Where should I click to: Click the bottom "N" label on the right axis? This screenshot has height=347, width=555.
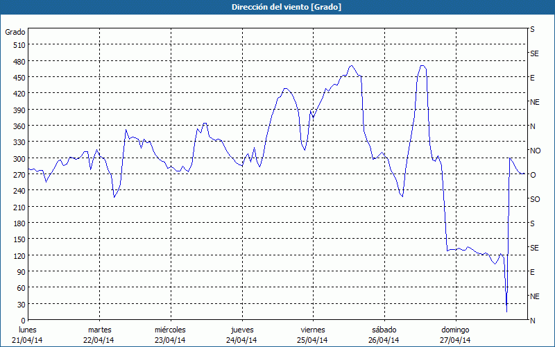pyautogui.click(x=532, y=320)
